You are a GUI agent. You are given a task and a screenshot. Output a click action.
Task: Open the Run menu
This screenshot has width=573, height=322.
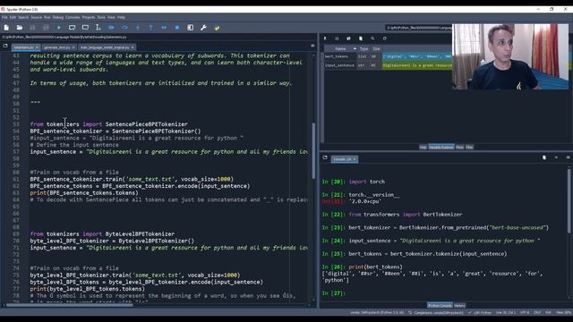47,17
